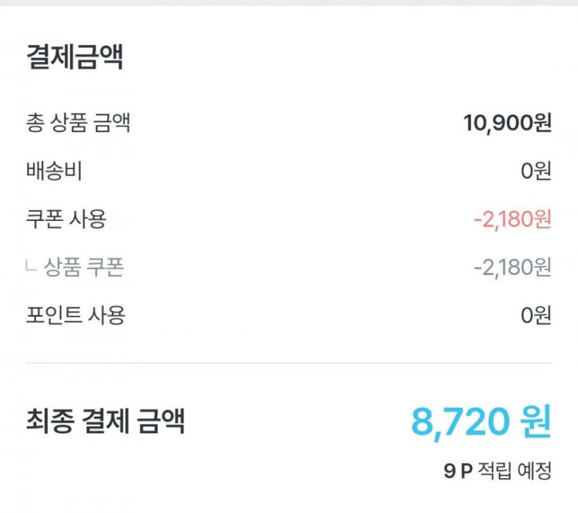Click the gray -2,180원 product coupon amount
The height and width of the screenshot is (513, 578).
tap(512, 267)
